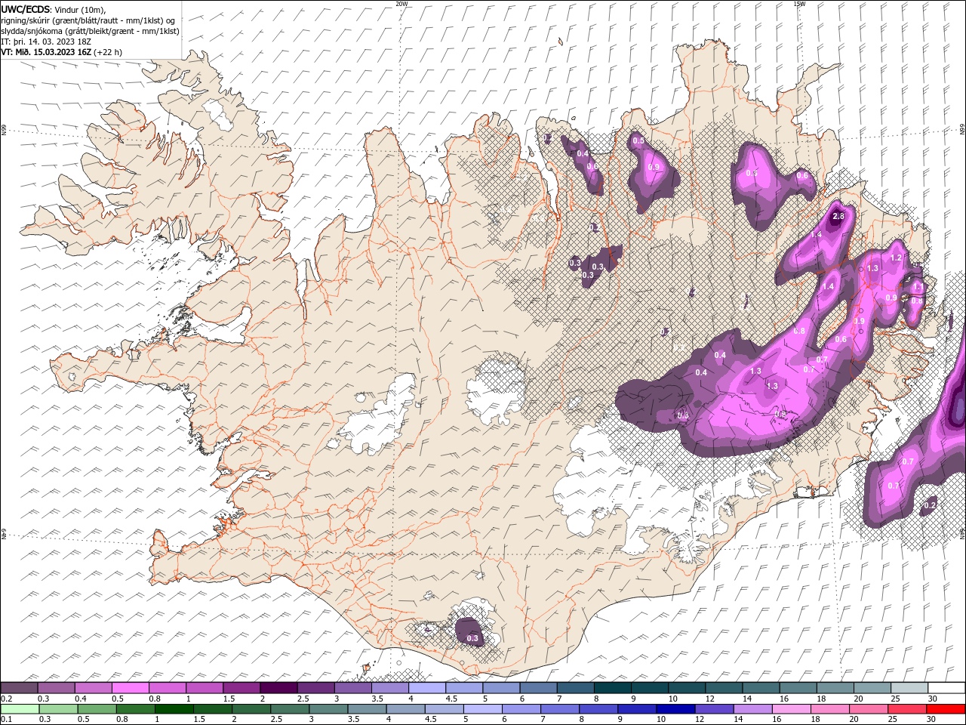Click the UWC/ECDS title text
The height and width of the screenshot is (725, 966).
tap(26, 9)
